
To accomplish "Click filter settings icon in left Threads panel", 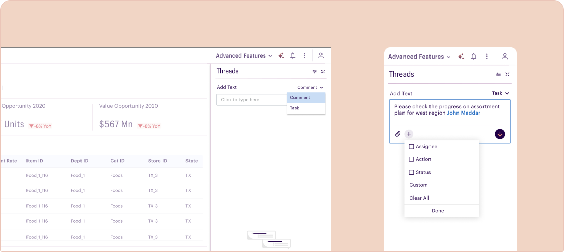I will pyautogui.click(x=315, y=72).
